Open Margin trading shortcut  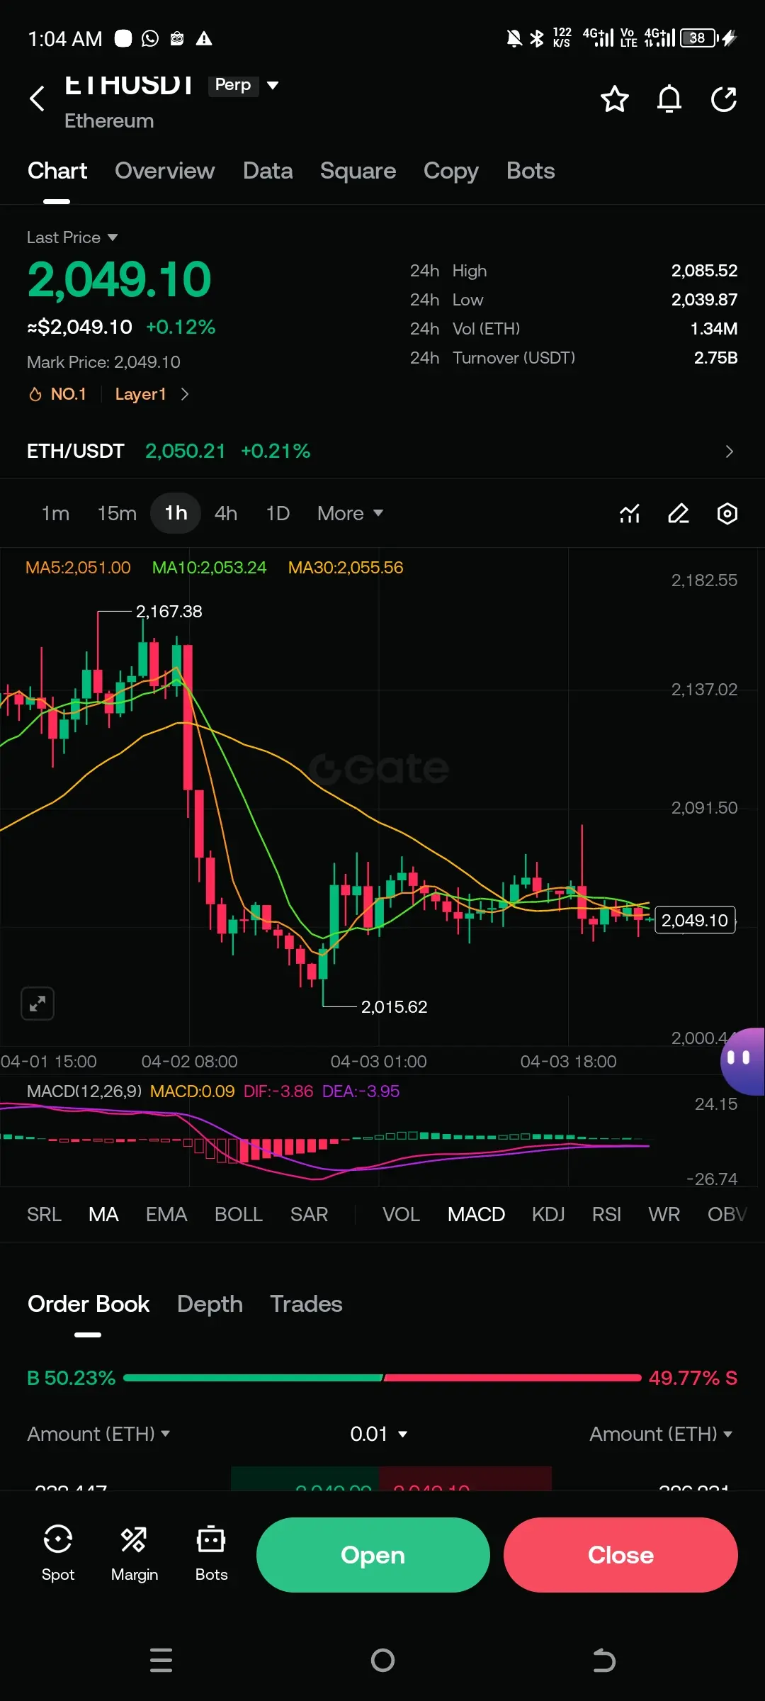click(135, 1554)
